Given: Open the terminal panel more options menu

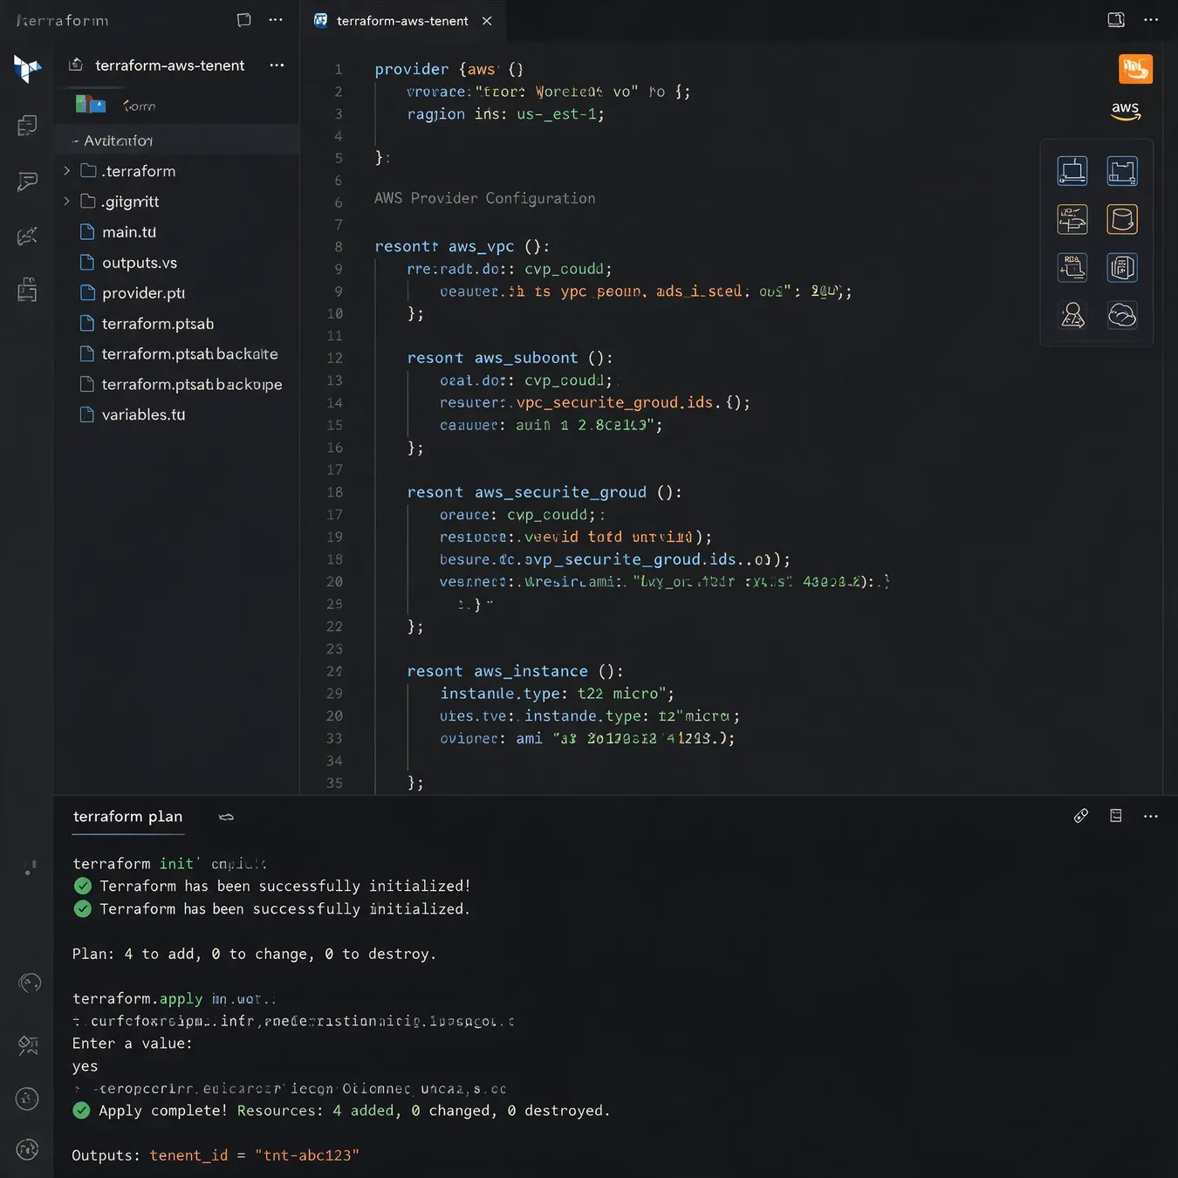Looking at the screenshot, I should [x=1151, y=816].
